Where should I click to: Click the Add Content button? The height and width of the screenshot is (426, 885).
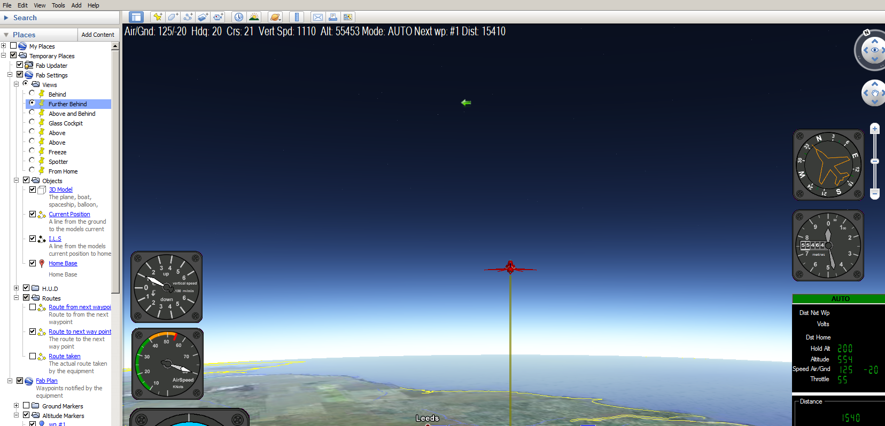pyautogui.click(x=98, y=35)
